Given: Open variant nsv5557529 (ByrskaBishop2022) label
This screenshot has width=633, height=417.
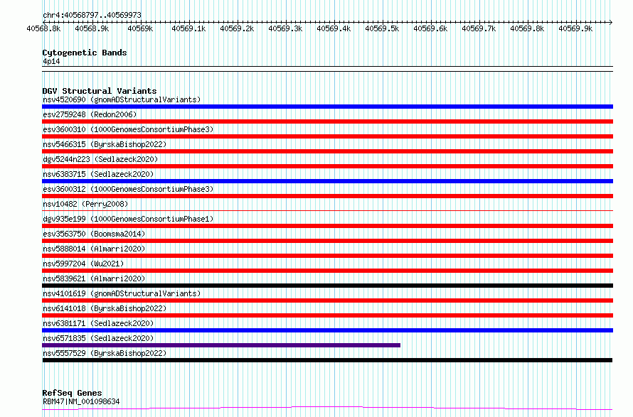Looking at the screenshot, I should (x=105, y=353).
